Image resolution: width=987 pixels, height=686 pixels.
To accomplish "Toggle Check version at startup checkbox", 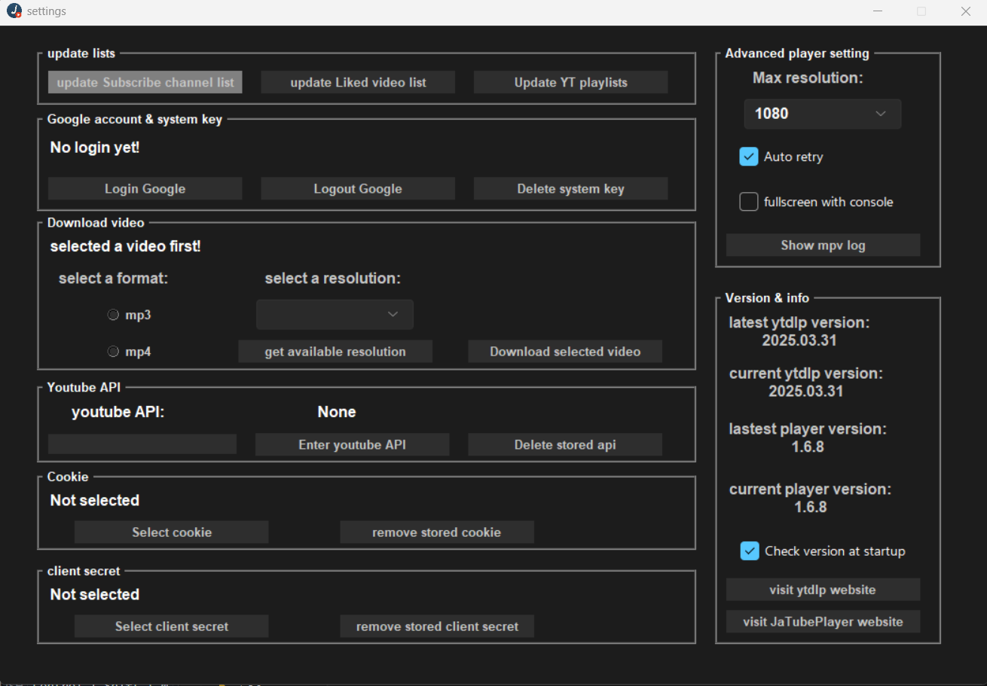I will 749,550.
